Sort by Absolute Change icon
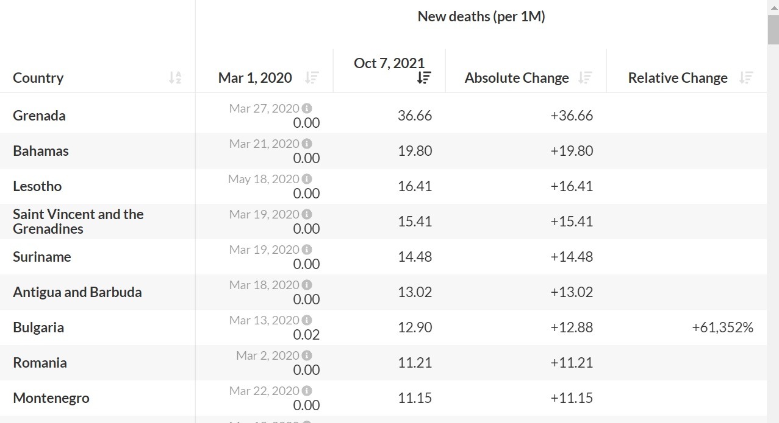The height and width of the screenshot is (423, 779). click(x=585, y=78)
